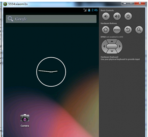The width and height of the screenshot is (148, 137).
Task: Click the DPAD left arrow
Action: coord(104,46)
